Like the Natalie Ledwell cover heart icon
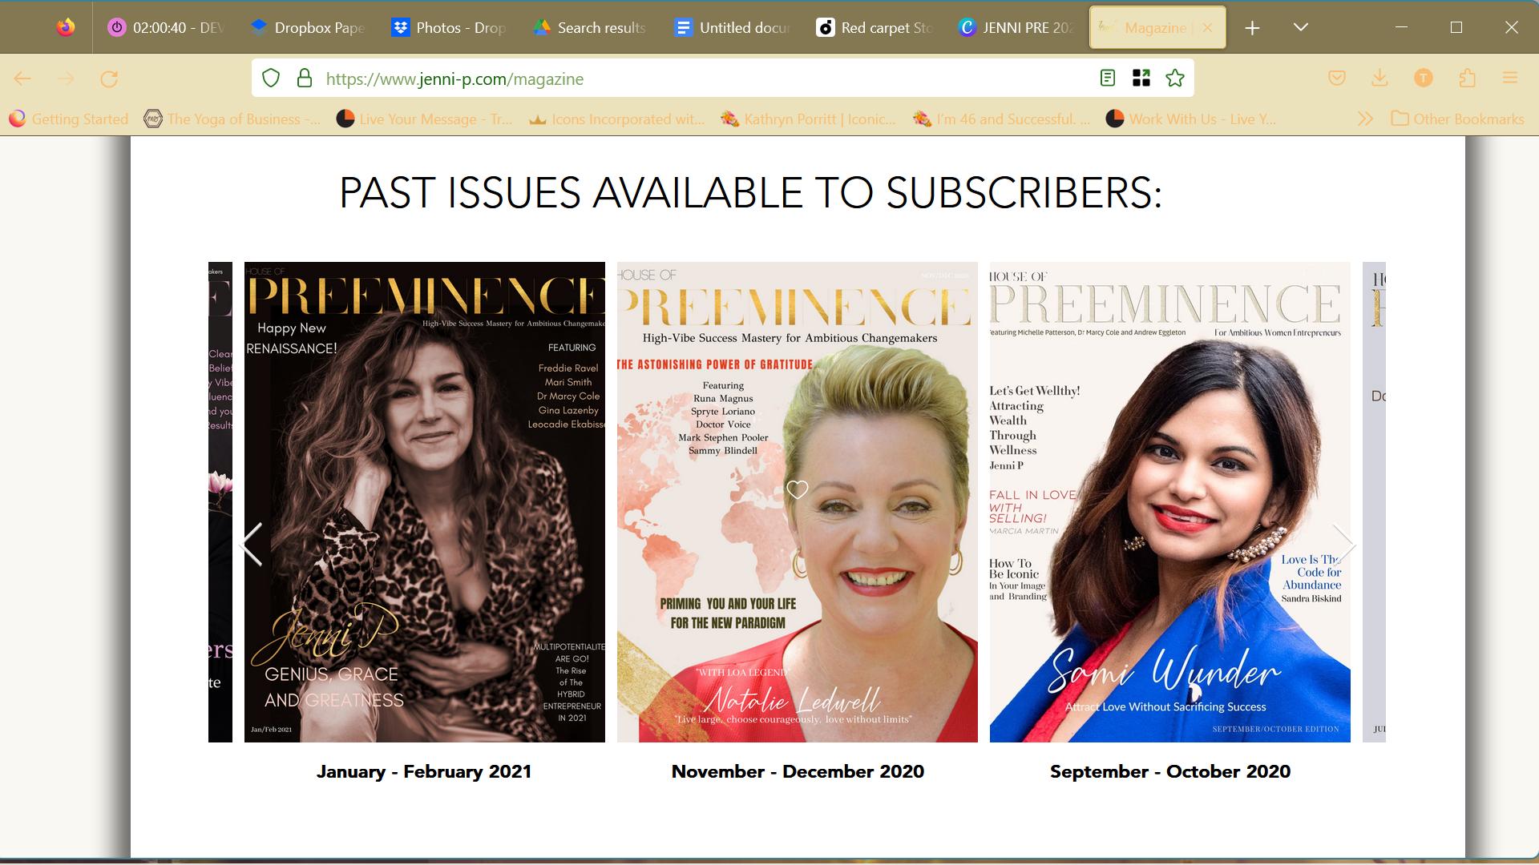The height and width of the screenshot is (865, 1539). tap(797, 489)
